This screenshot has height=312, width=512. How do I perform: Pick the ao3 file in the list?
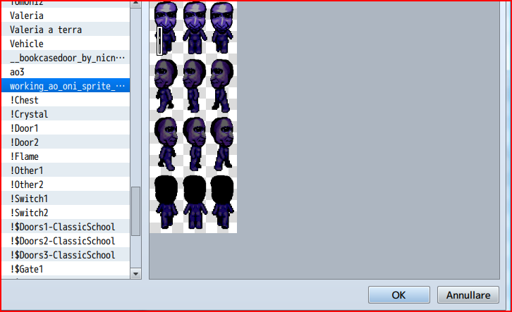pyautogui.click(x=66, y=71)
